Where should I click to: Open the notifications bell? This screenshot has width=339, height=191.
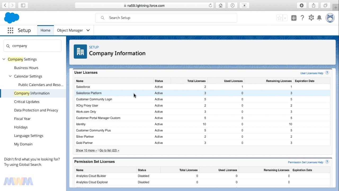319,18
